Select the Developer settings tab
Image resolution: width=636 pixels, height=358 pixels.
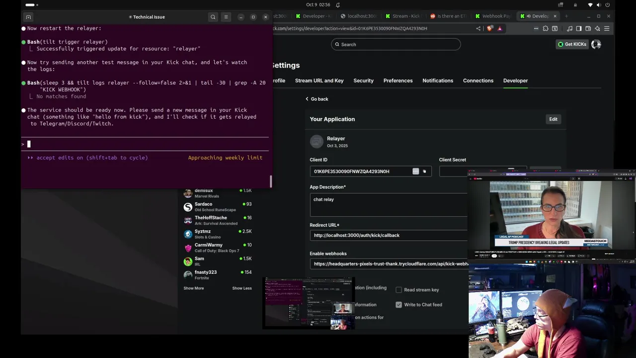pos(515,81)
